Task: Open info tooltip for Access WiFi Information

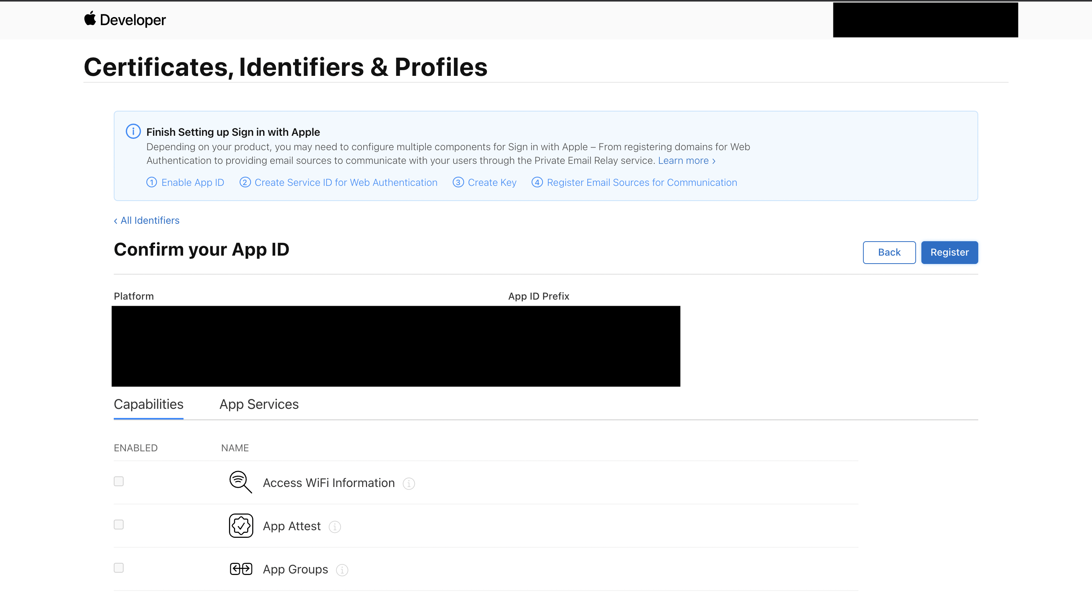Action: [409, 484]
